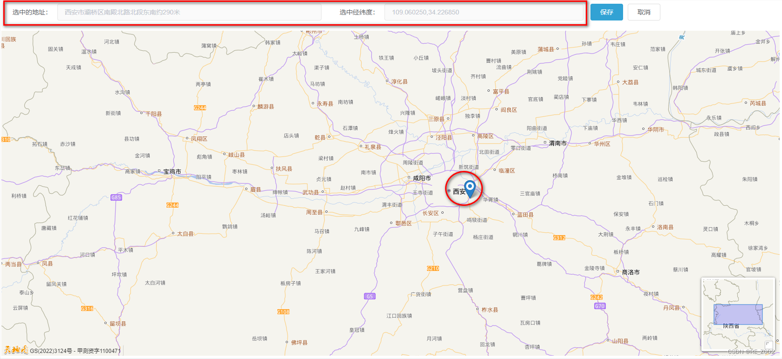Click the 眉县 label

[256, 190]
